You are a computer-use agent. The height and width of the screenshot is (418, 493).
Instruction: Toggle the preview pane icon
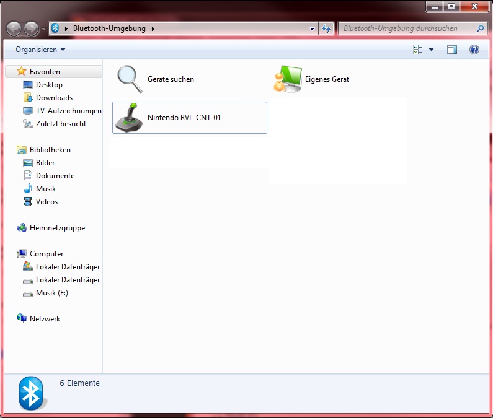pyautogui.click(x=452, y=50)
